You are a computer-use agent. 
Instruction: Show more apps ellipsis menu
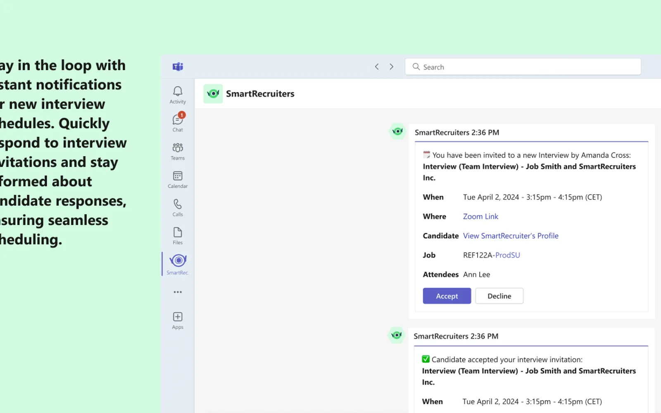(178, 292)
